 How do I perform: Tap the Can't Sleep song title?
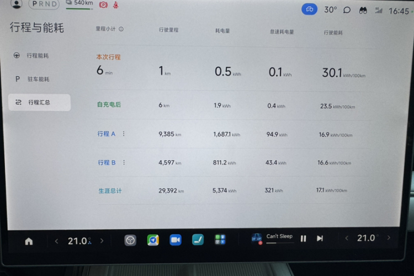pyautogui.click(x=279, y=236)
